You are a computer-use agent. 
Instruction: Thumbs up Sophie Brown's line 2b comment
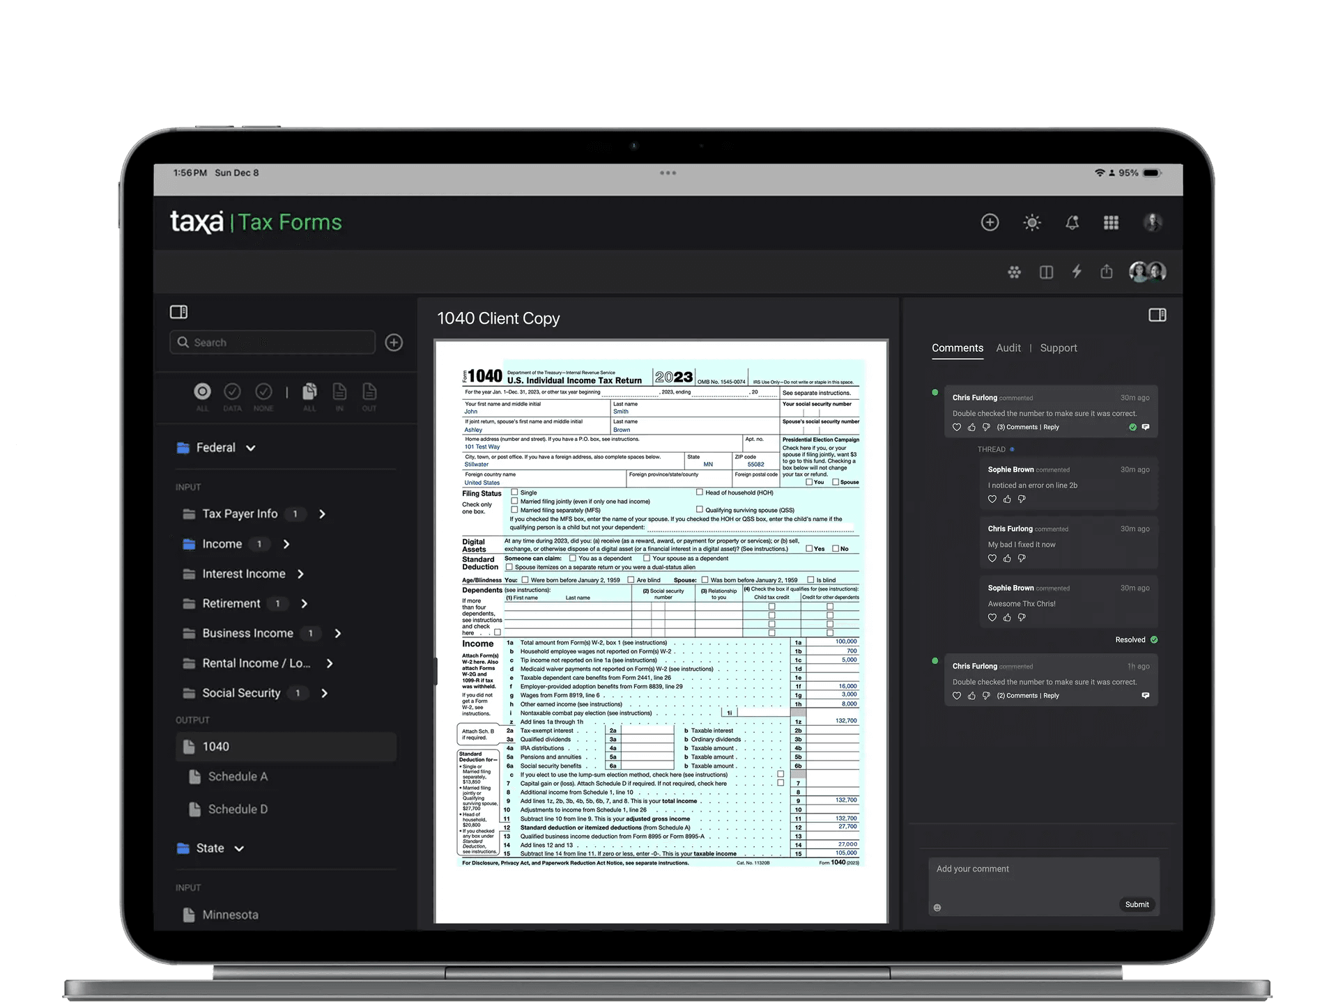[1007, 499]
